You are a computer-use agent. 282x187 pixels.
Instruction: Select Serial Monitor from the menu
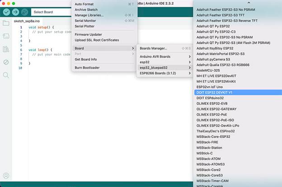point(85,21)
